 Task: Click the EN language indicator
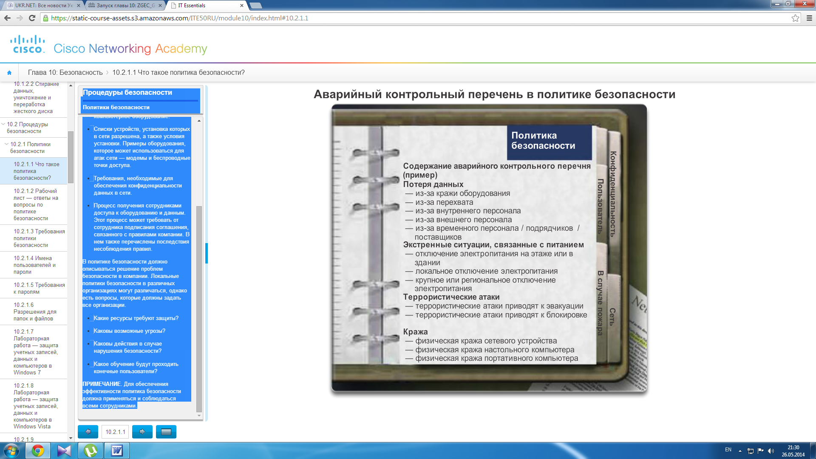point(728,450)
